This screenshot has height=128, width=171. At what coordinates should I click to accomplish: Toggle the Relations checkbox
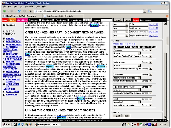point(53,20)
